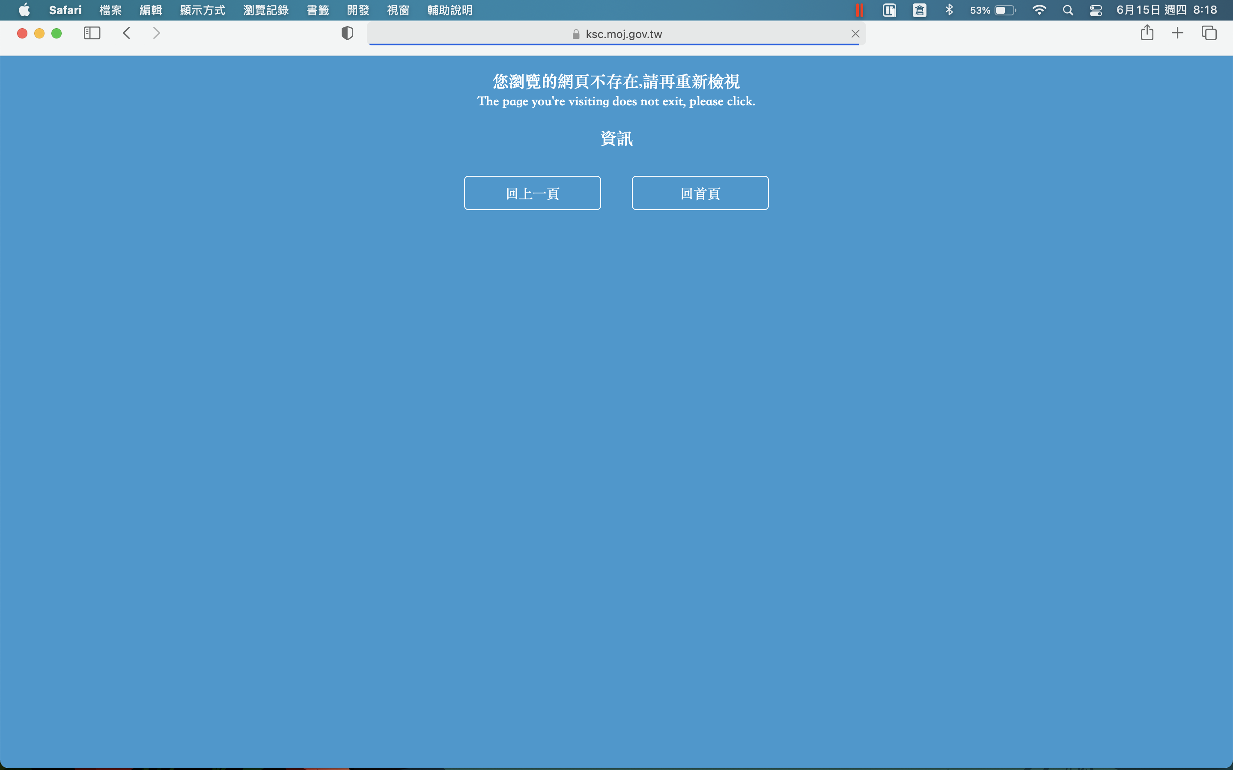
Task: Go back using the toolbar arrow
Action: click(x=127, y=34)
